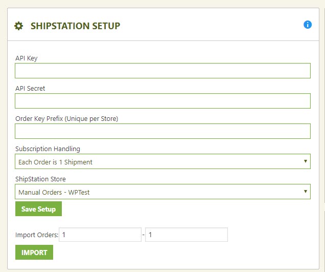Image resolution: width=325 pixels, height=272 pixels.
Task: Open the Subscription Handling dropdown
Action: point(163,161)
